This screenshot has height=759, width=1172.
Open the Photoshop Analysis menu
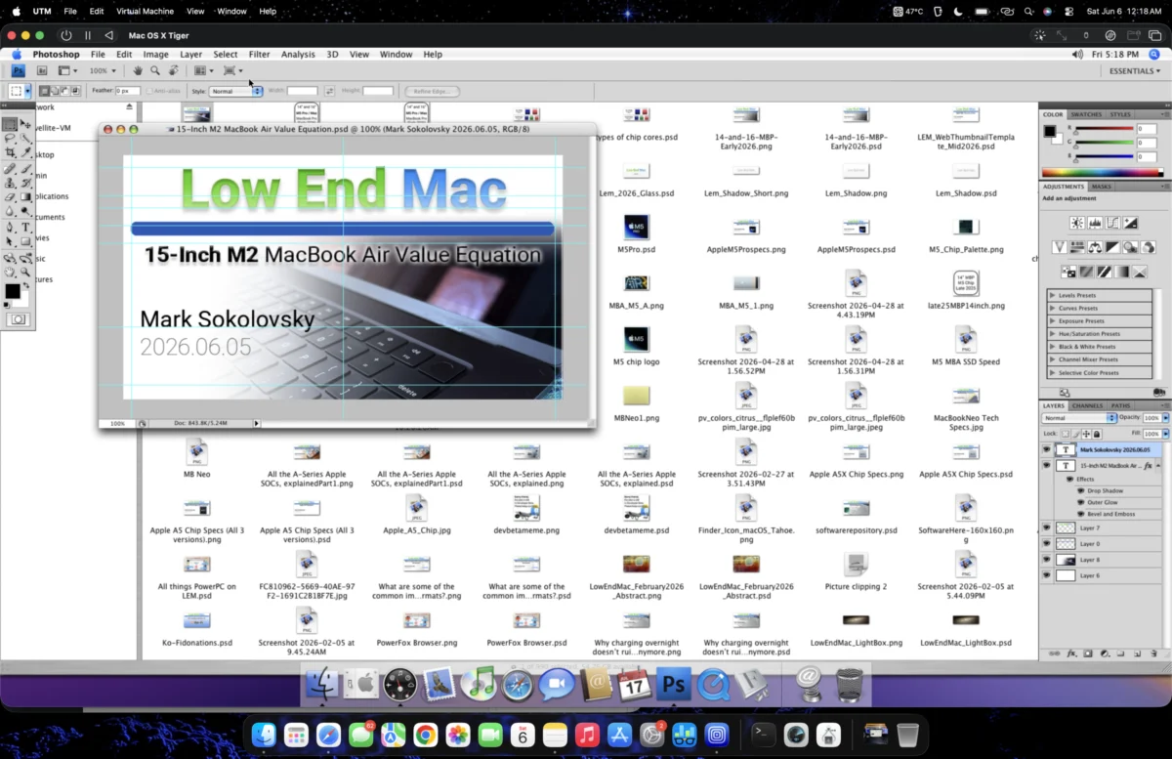tap(298, 55)
